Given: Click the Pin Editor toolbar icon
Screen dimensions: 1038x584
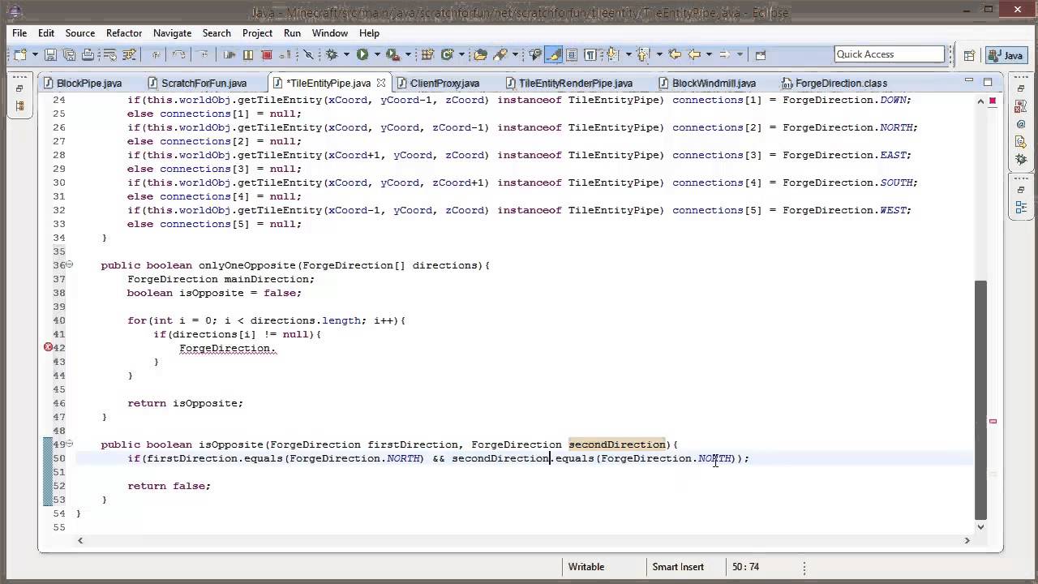Looking at the screenshot, I should coord(760,54).
